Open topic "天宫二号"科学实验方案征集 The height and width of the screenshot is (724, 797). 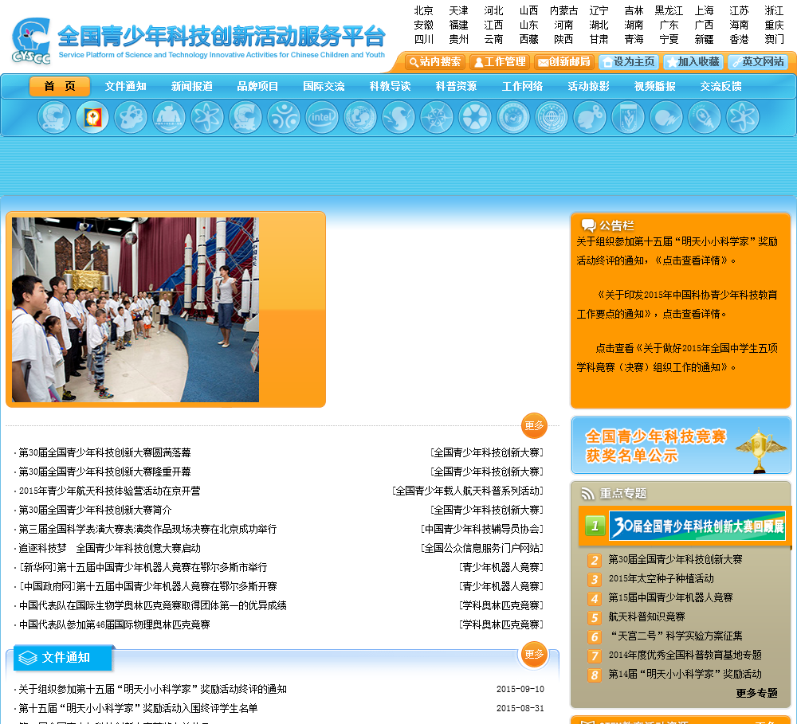676,636
